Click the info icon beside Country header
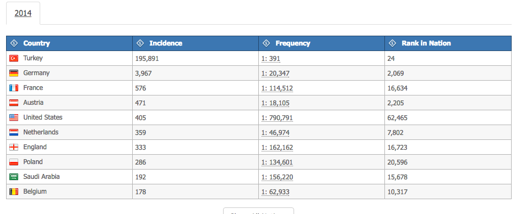 click(14, 43)
